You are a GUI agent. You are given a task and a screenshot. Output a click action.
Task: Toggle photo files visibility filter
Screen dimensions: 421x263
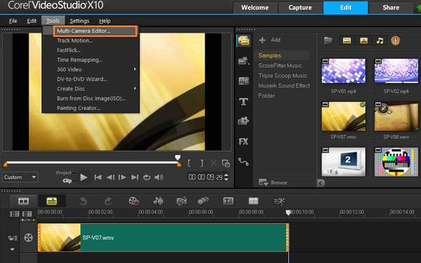point(364,41)
